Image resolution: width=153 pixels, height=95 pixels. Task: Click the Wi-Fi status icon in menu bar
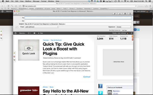point(125,1)
